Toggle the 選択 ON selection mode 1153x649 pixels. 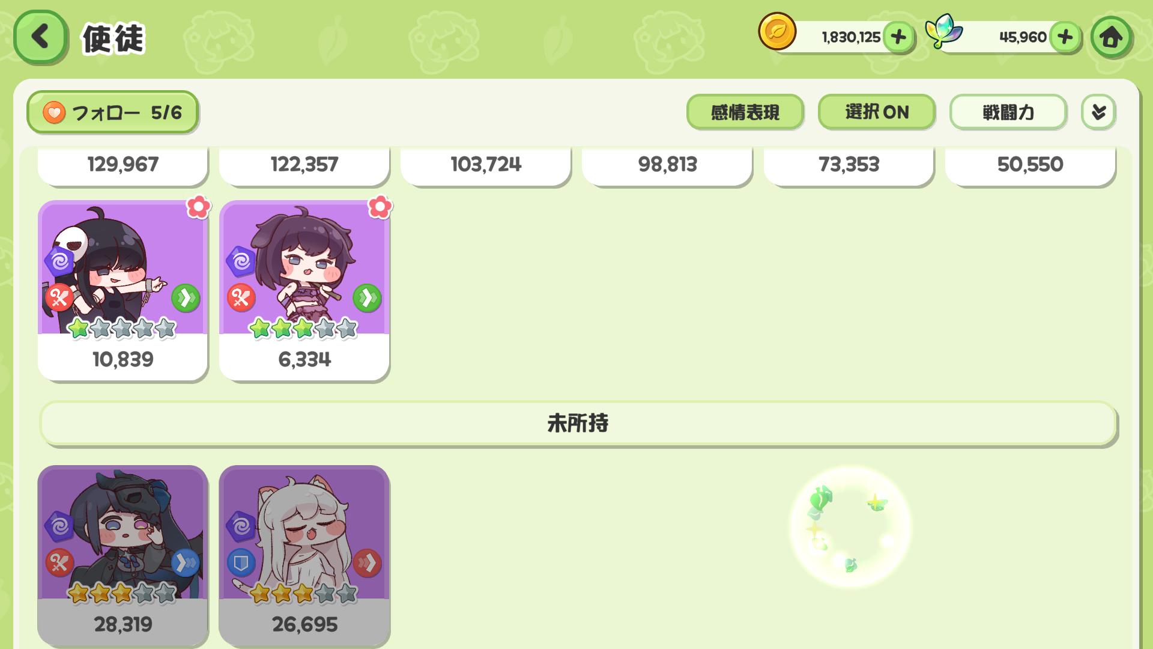(876, 112)
